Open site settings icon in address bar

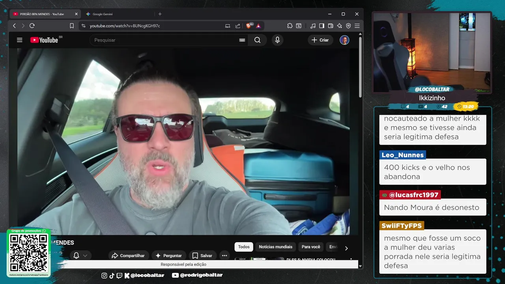[x=83, y=26]
